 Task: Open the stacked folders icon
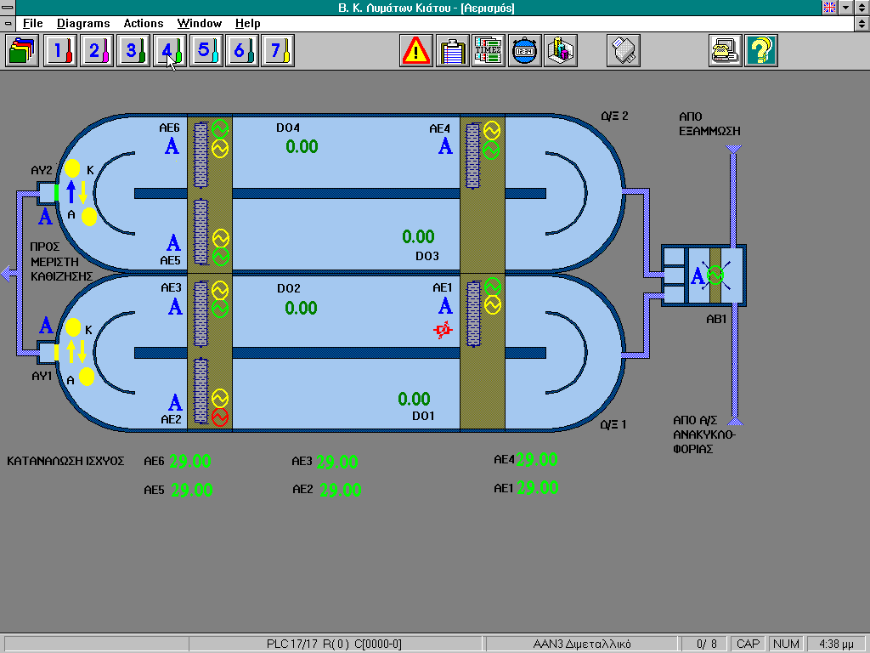click(x=22, y=51)
